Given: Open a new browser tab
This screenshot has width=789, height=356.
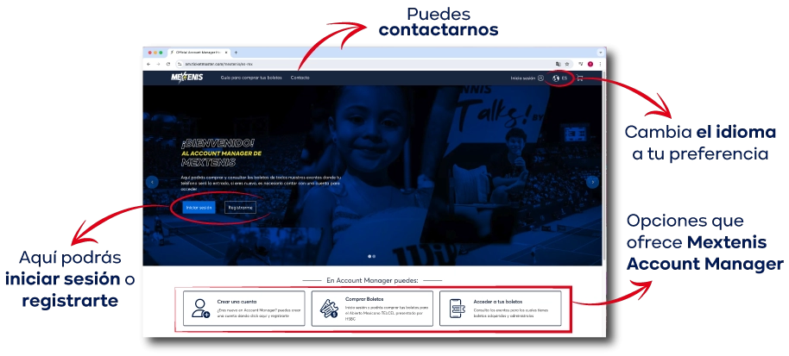Looking at the screenshot, I should point(236,53).
